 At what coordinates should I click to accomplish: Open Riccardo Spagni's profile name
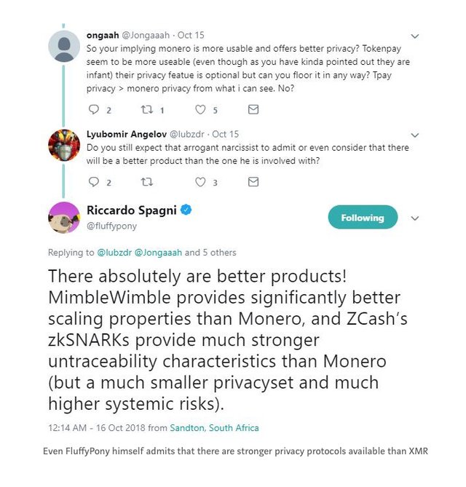pyautogui.click(x=131, y=210)
